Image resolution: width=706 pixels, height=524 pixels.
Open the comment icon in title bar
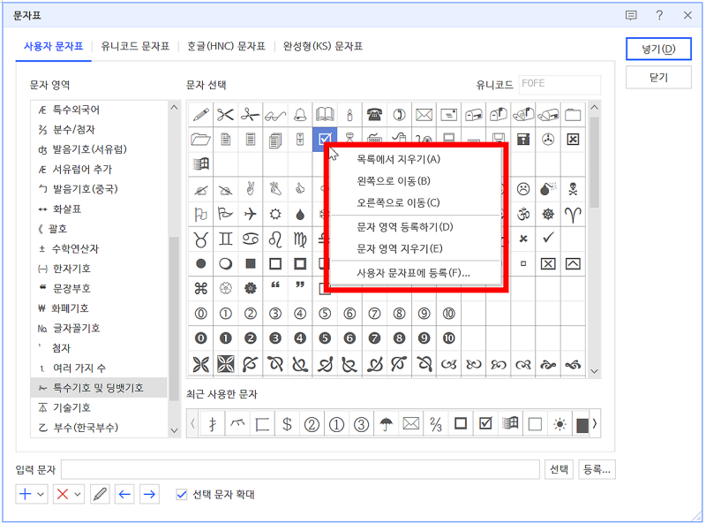pyautogui.click(x=631, y=15)
